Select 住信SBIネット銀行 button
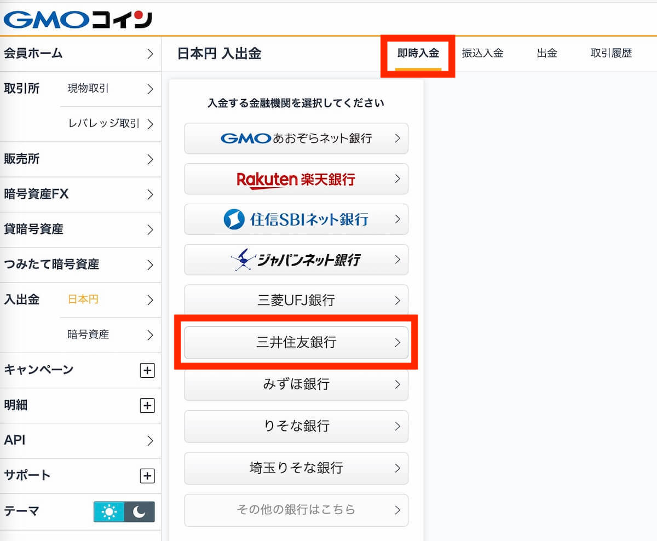 coord(296,220)
